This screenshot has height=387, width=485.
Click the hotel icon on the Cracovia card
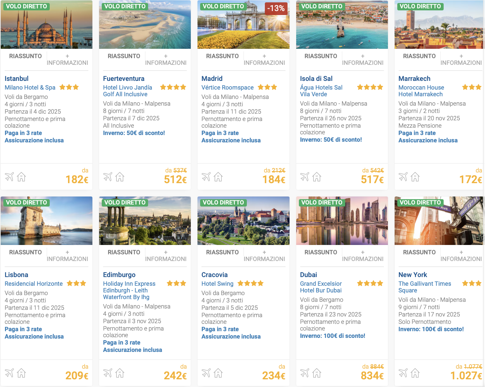[x=218, y=373]
